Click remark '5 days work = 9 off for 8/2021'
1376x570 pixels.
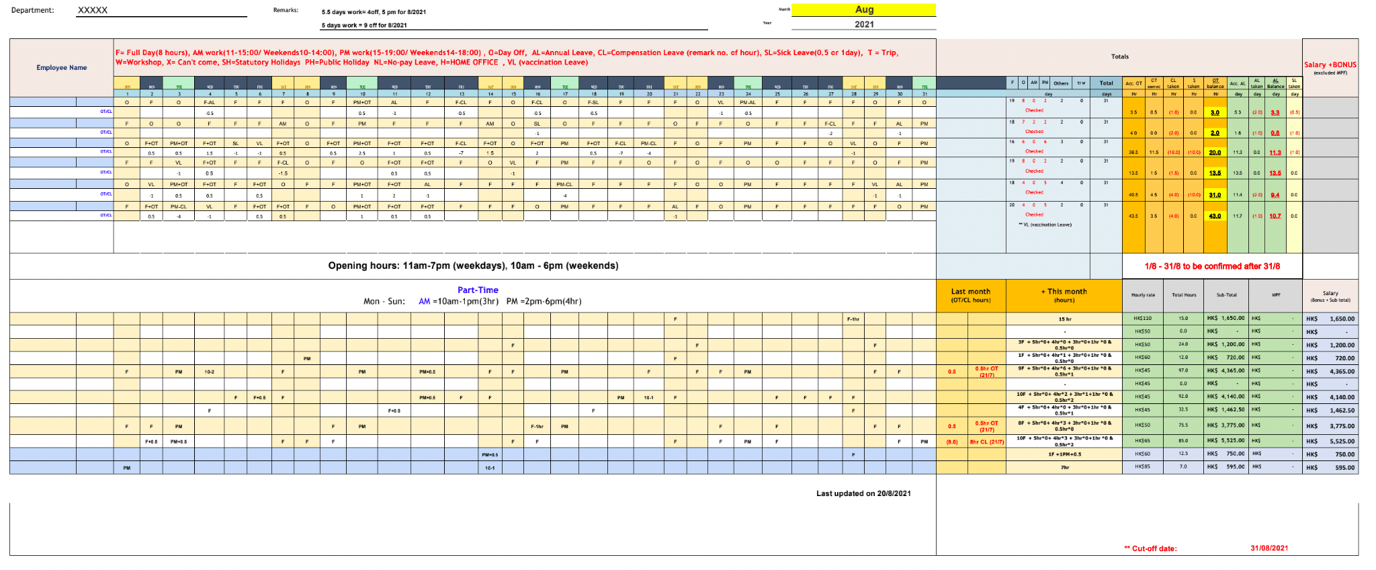364,26
